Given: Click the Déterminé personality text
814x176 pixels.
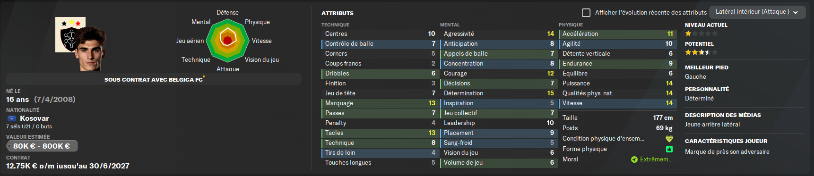Looking at the screenshot, I should [699, 99].
